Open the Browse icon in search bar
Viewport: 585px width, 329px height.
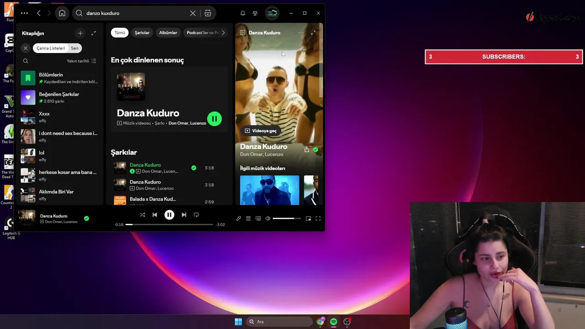[x=208, y=13]
